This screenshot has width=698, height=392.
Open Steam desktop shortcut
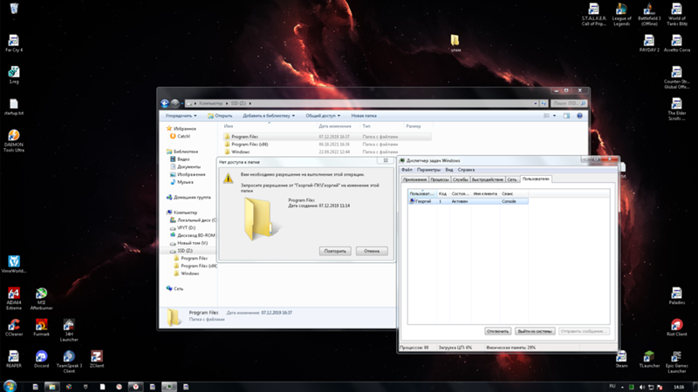(x=621, y=359)
